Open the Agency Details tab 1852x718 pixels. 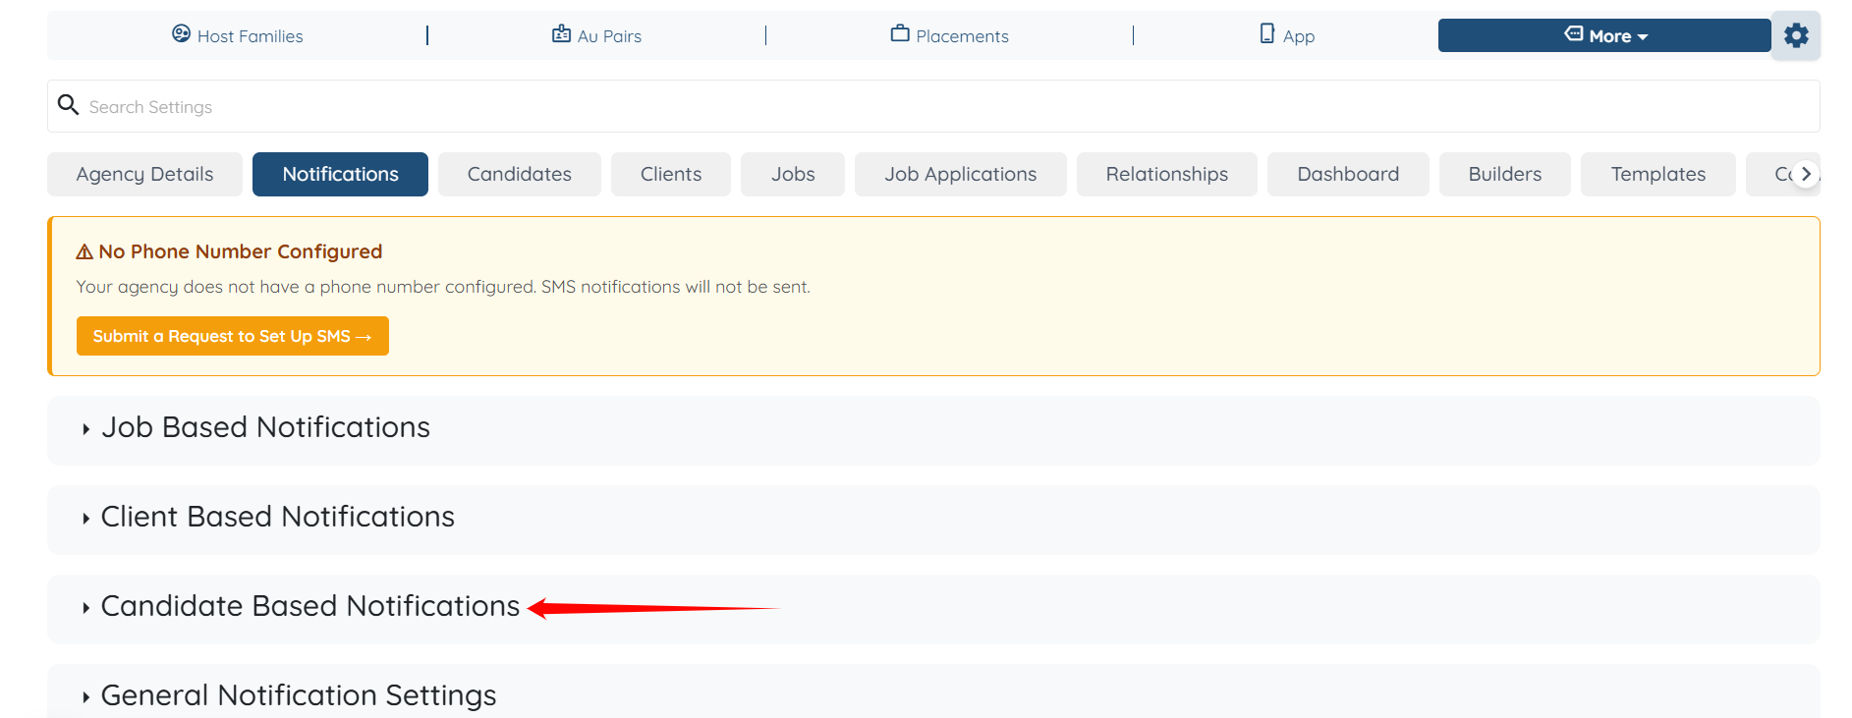tap(144, 174)
